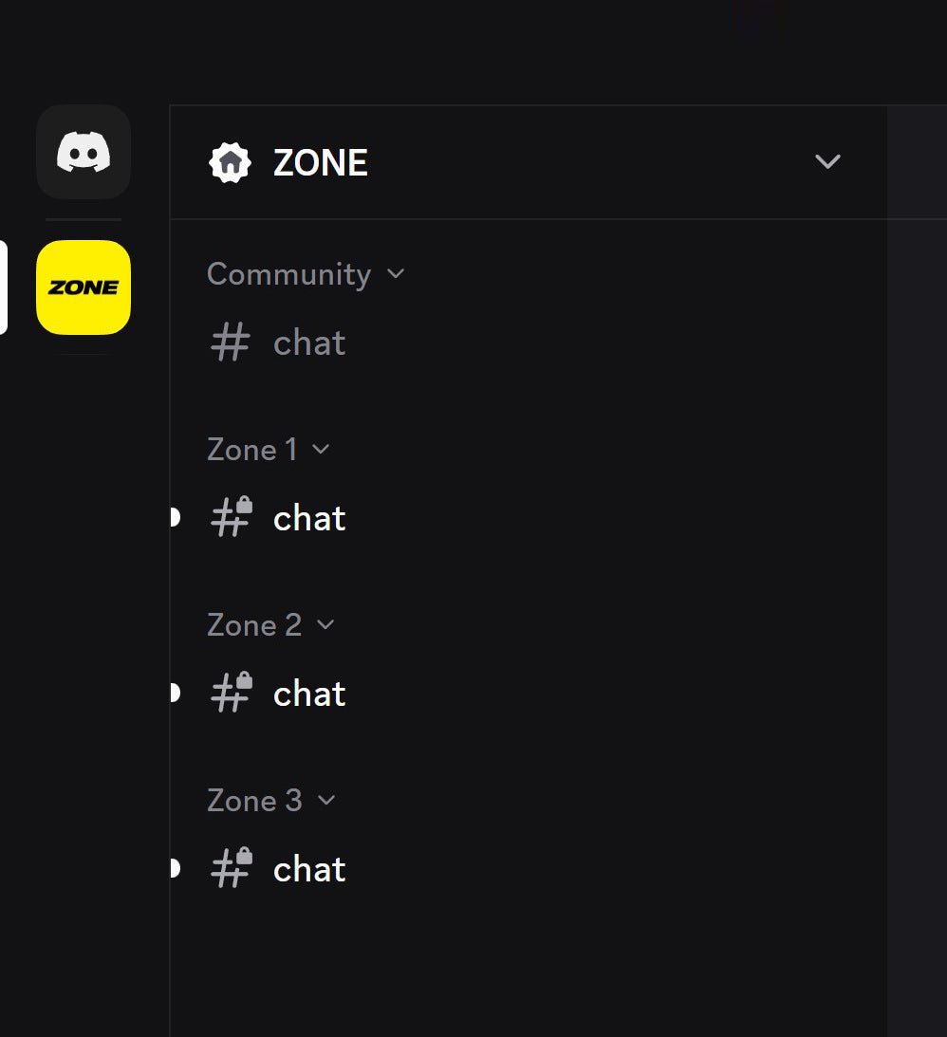
Task: Click the locked hash icon under Zone 2
Action: coord(231,694)
